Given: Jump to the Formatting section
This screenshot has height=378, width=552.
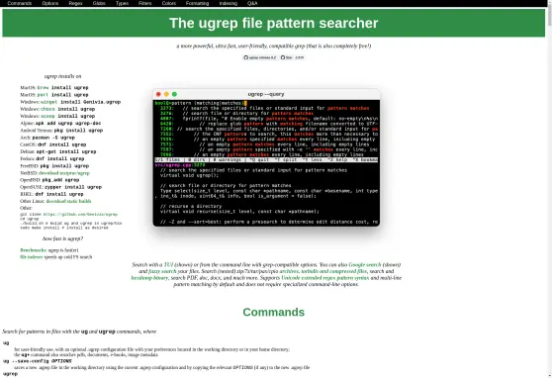Looking at the screenshot, I should point(197,3).
